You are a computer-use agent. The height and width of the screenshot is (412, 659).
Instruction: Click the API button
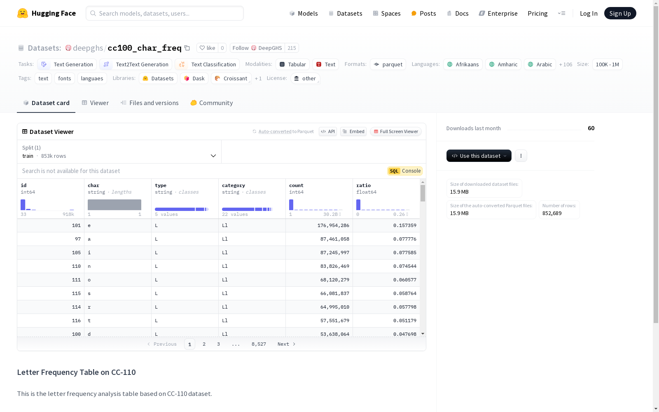tap(328, 131)
